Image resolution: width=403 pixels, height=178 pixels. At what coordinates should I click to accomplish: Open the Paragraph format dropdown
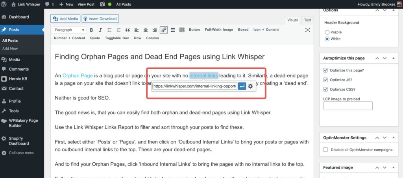(x=69, y=30)
